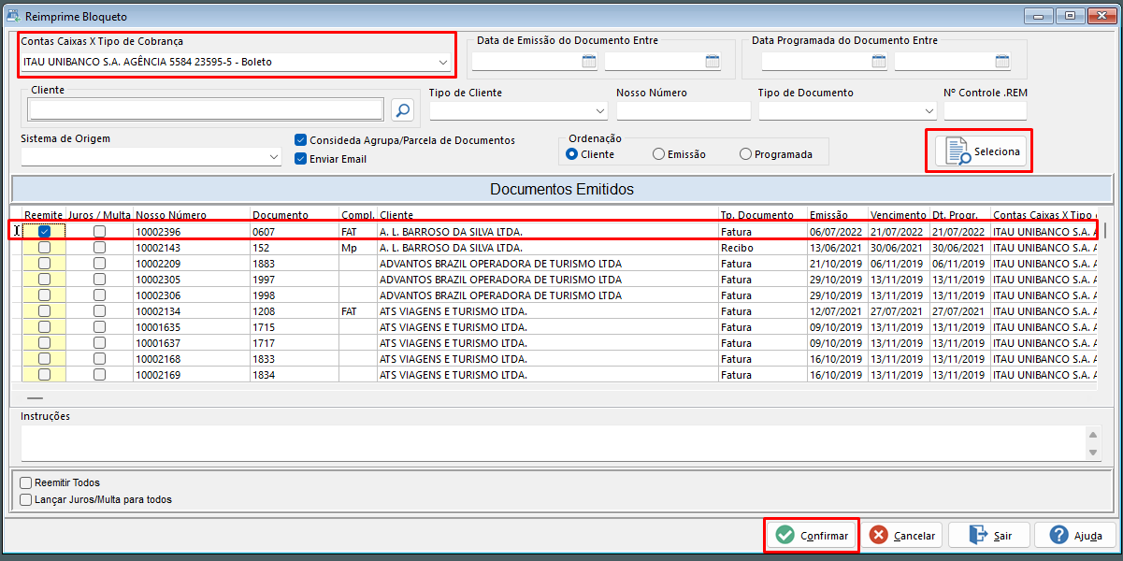Viewport: 1123px width, 561px height.
Task: Check Juros / Multa for Nosso Número 10002209
Action: pyautogui.click(x=99, y=264)
